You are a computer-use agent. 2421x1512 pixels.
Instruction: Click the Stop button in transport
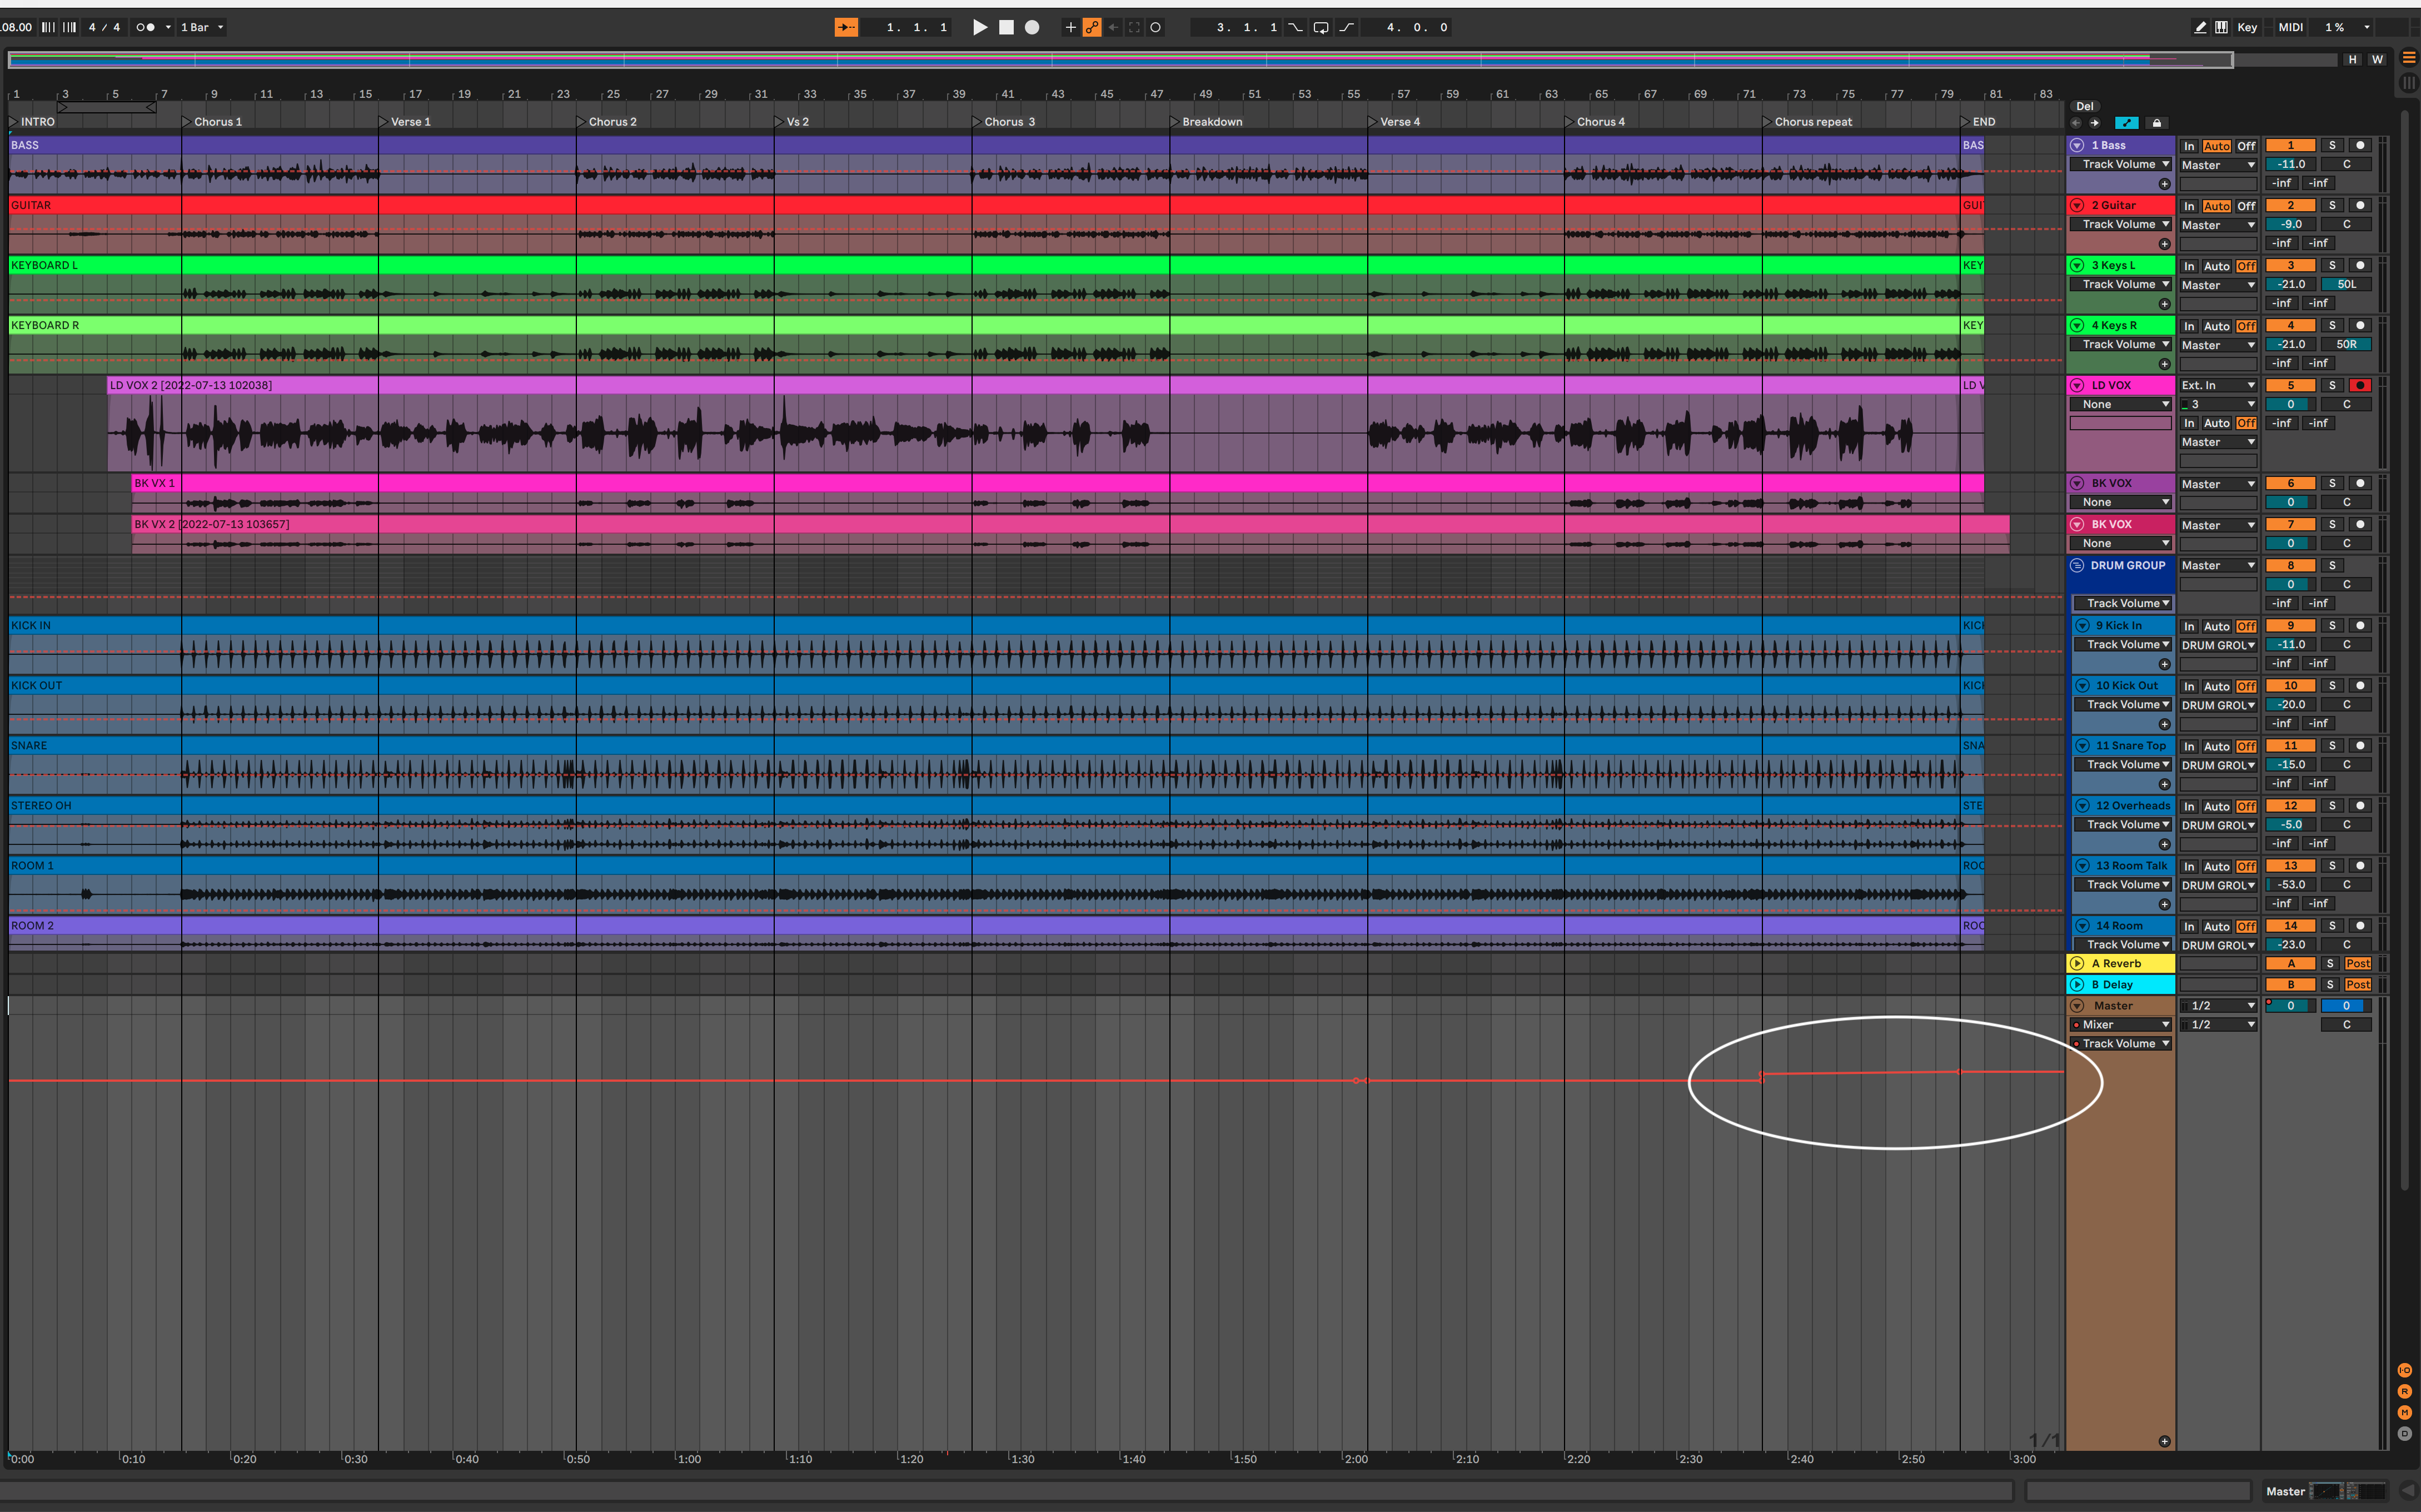click(x=1007, y=27)
